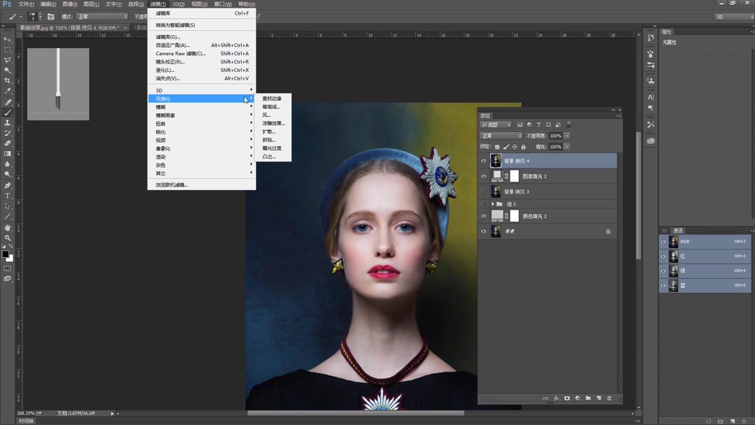
Task: Choose the Magic Wand tool
Action: pyautogui.click(x=8, y=70)
